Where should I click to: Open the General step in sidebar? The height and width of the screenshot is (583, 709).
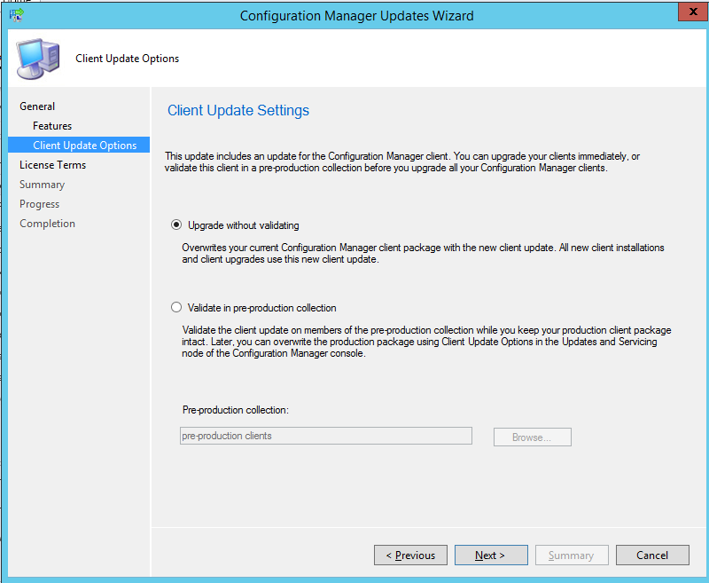[x=37, y=106]
